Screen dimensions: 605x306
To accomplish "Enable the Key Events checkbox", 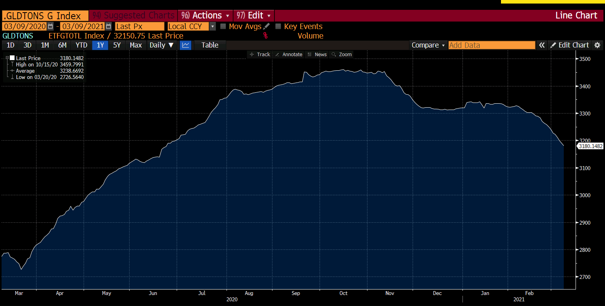I will click(278, 26).
